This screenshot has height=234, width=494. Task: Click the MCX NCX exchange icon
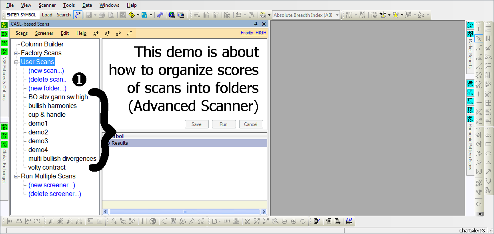4,127
